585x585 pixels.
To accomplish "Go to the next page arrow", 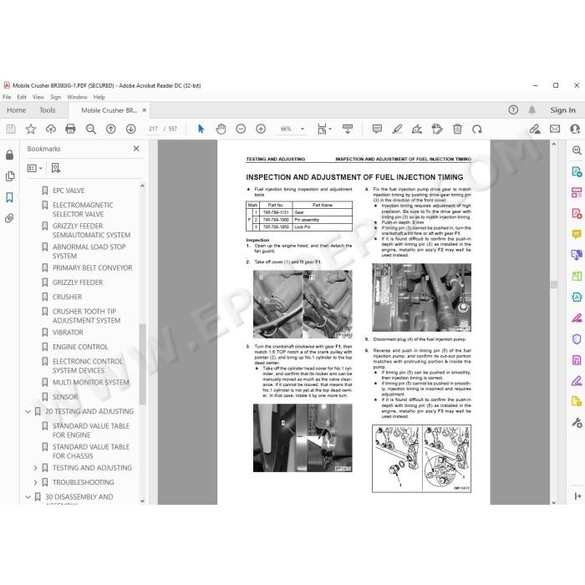I will (130, 129).
